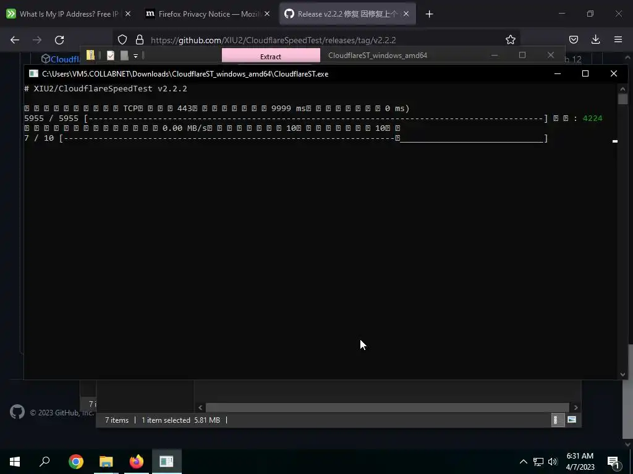Screen dimensions: 633x474
Task: Switch to Firefox Privacy Notice tab
Action: coord(208,14)
